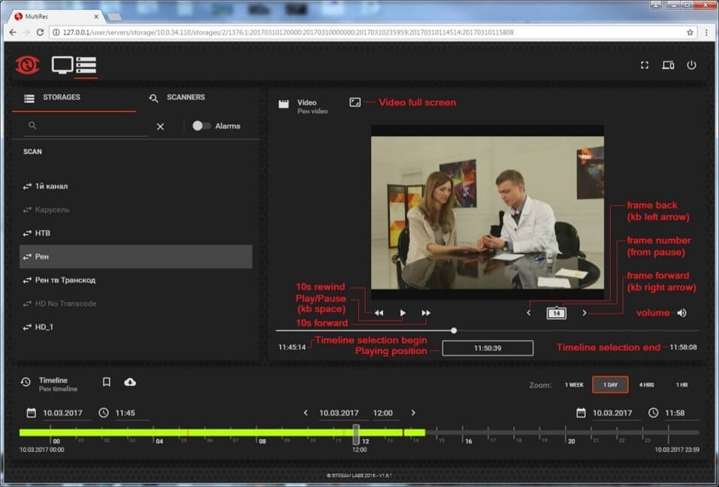Select the Карусель channel
Image resolution: width=719 pixels, height=487 pixels.
pos(136,210)
